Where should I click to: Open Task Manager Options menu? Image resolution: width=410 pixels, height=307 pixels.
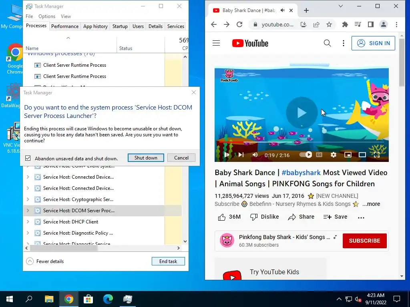(x=47, y=16)
